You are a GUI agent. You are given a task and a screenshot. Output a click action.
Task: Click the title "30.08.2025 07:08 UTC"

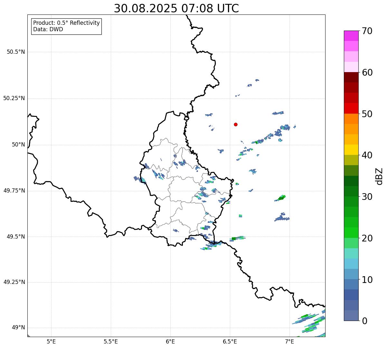(x=176, y=8)
